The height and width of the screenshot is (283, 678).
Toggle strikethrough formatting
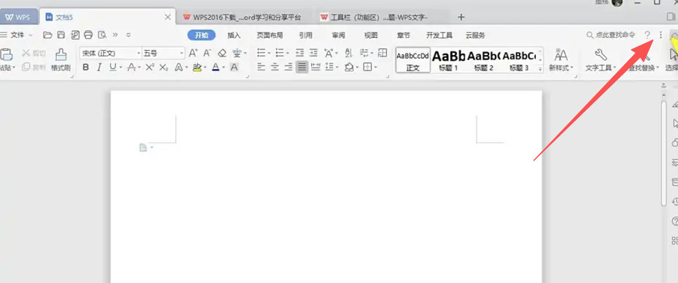click(131, 67)
